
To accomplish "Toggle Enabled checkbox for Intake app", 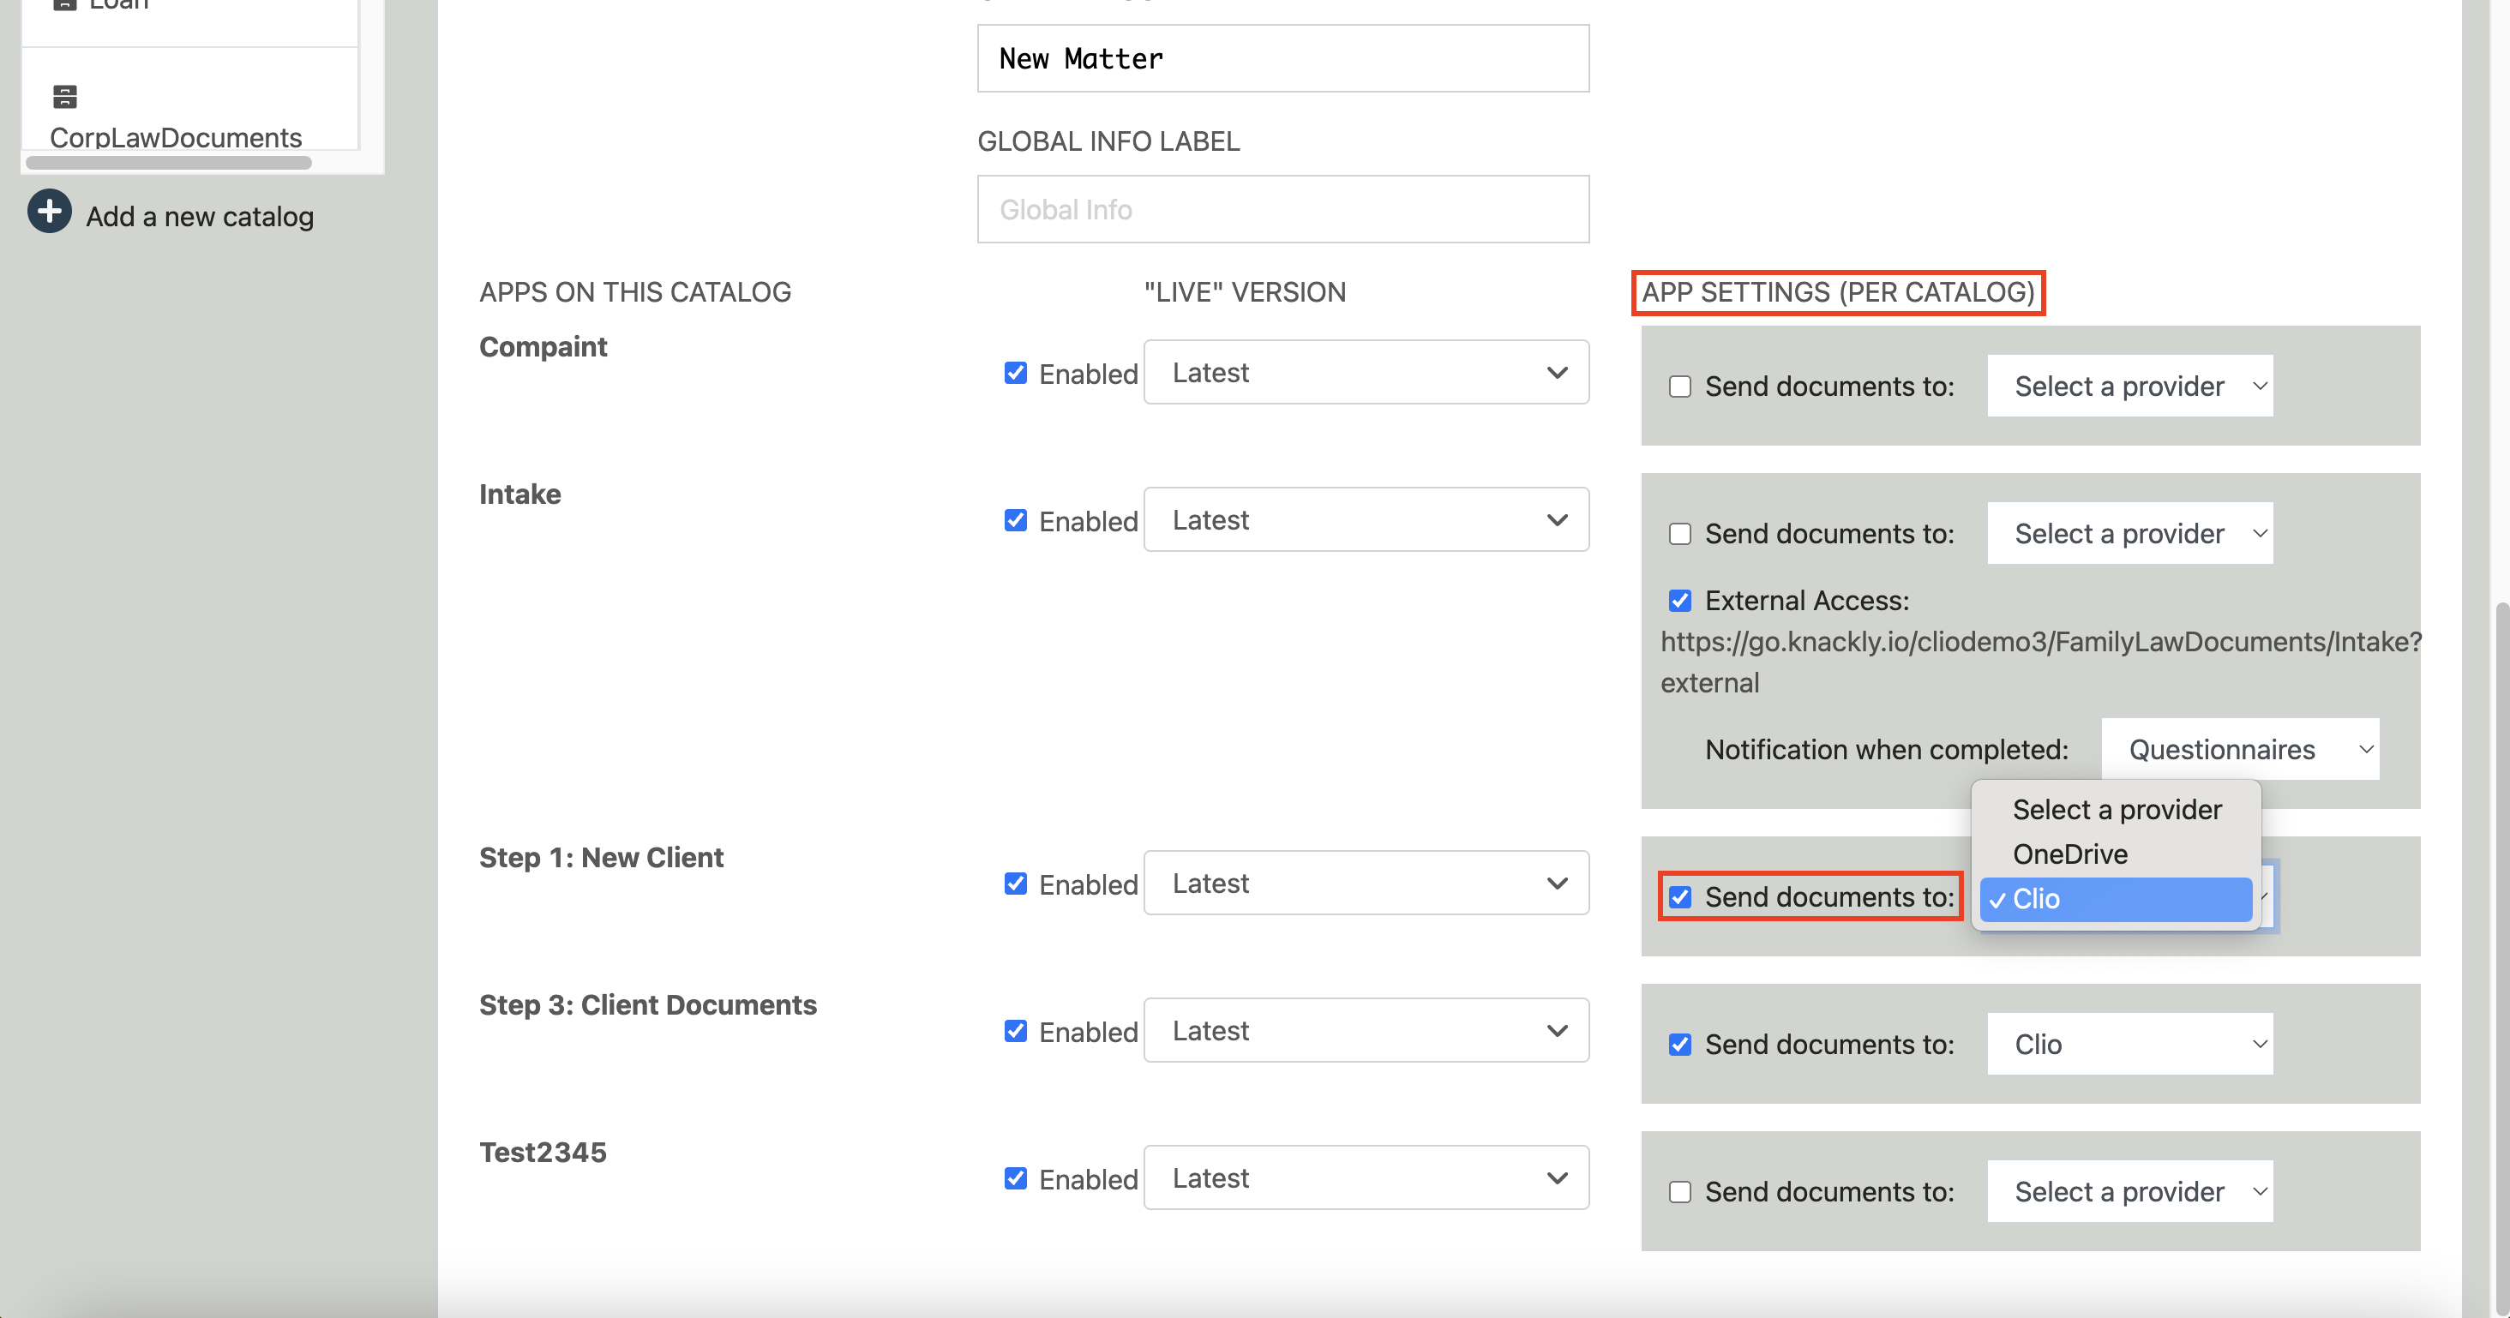I will 1015,520.
